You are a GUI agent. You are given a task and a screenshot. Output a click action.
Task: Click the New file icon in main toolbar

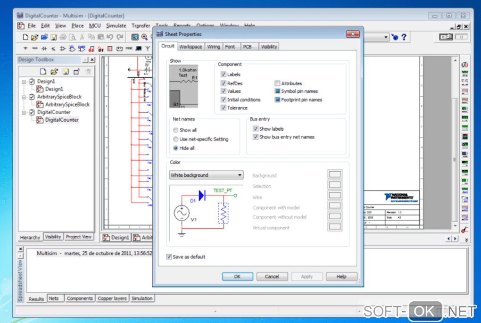[25, 37]
